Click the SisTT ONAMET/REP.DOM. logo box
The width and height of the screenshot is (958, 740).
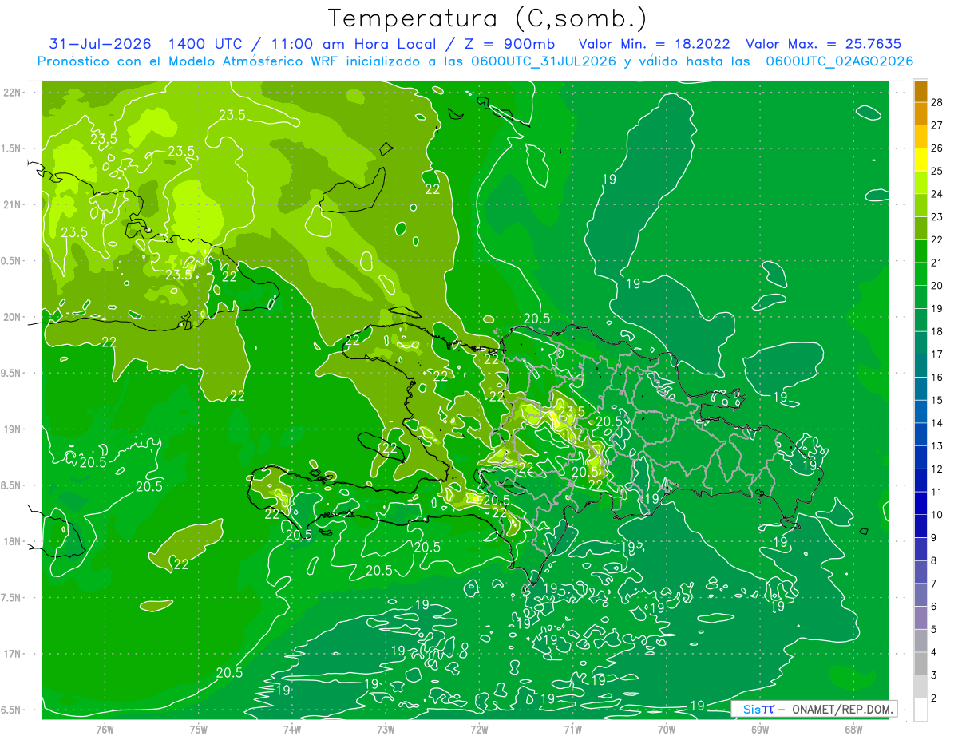pyautogui.click(x=814, y=709)
